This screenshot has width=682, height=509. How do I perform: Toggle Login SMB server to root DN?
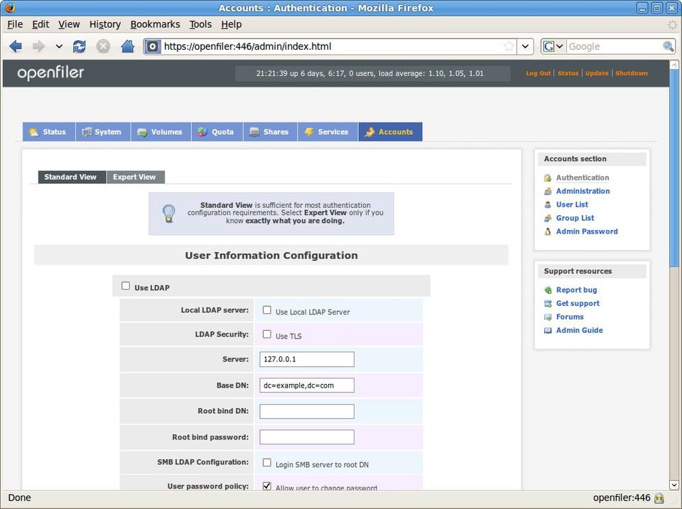[x=267, y=463]
